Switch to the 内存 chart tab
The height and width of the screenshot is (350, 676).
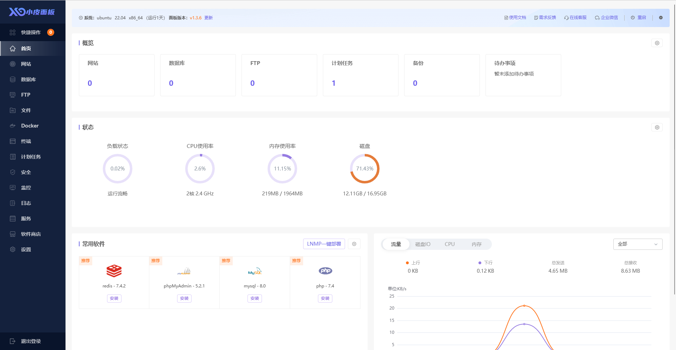476,244
